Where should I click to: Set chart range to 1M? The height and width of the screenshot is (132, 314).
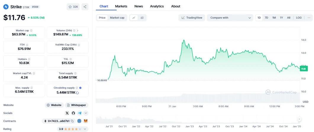pos(274,18)
